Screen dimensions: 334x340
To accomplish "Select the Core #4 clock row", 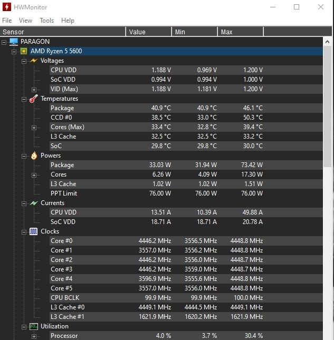I will coord(186,279).
